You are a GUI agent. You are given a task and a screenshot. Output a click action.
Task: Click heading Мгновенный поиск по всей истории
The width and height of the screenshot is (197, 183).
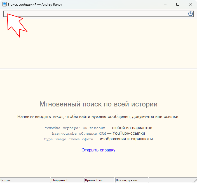click(x=98, y=104)
